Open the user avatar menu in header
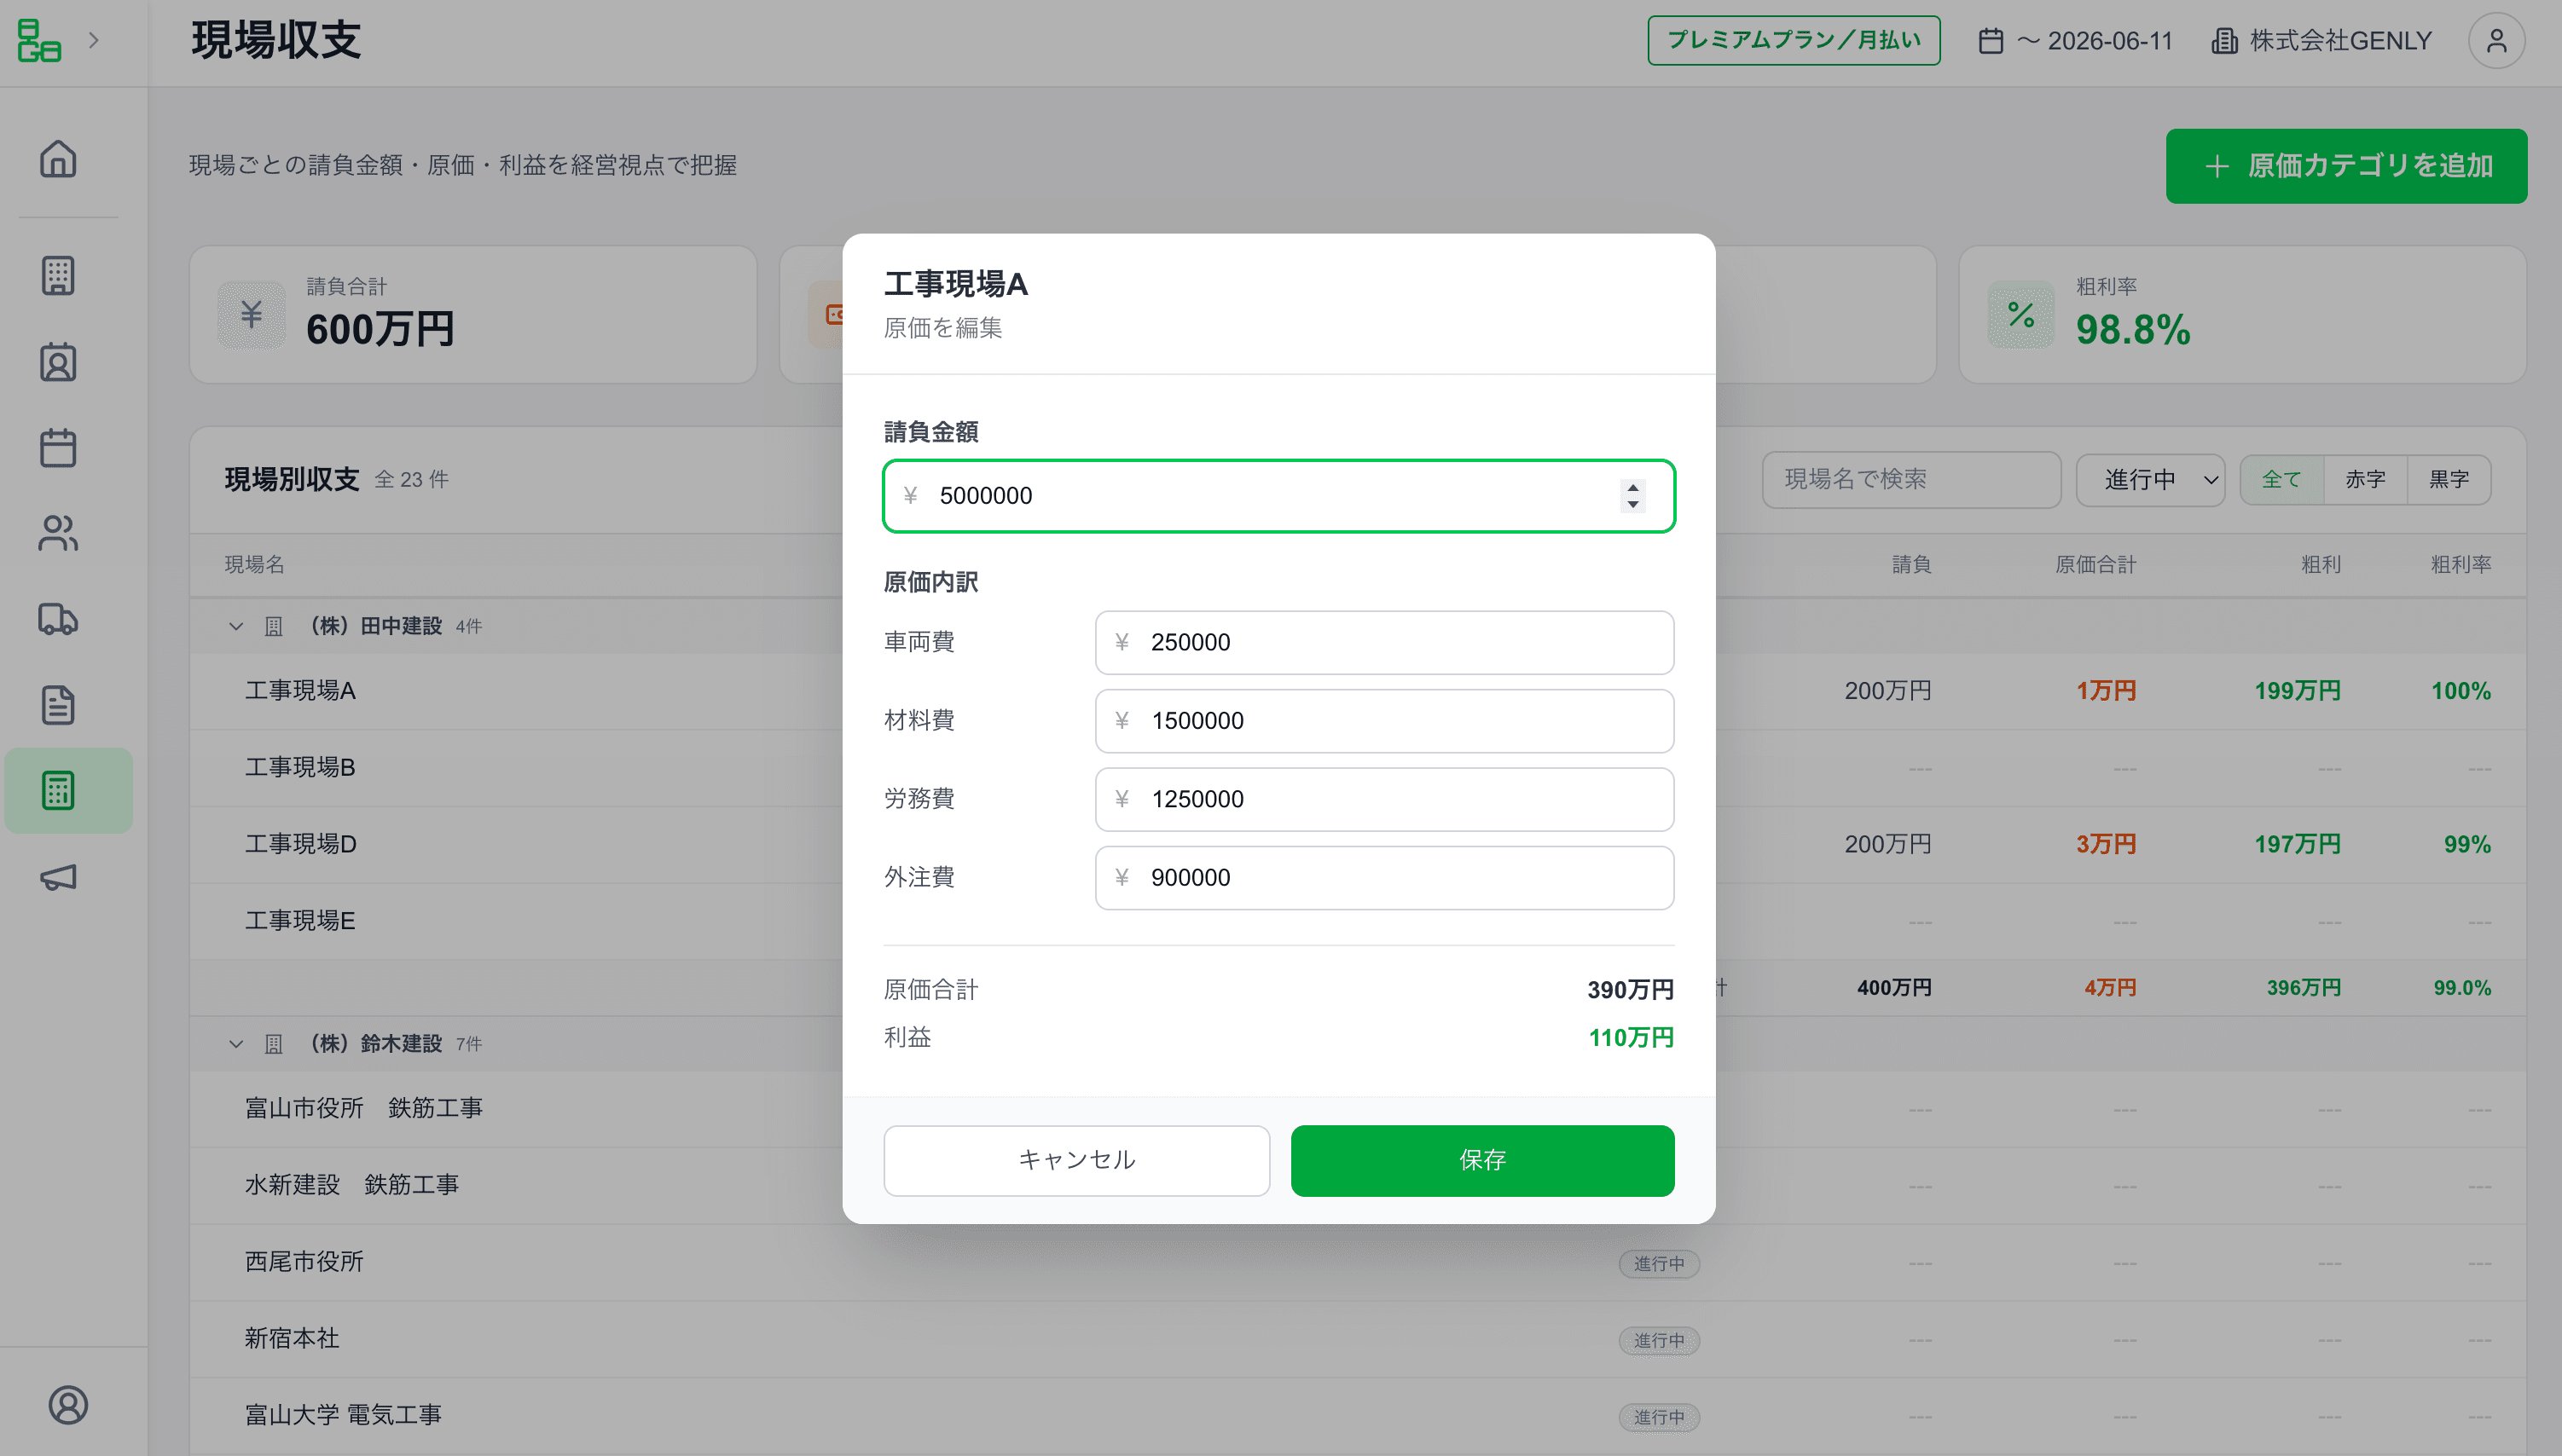This screenshot has width=2562, height=1456. [2497, 40]
